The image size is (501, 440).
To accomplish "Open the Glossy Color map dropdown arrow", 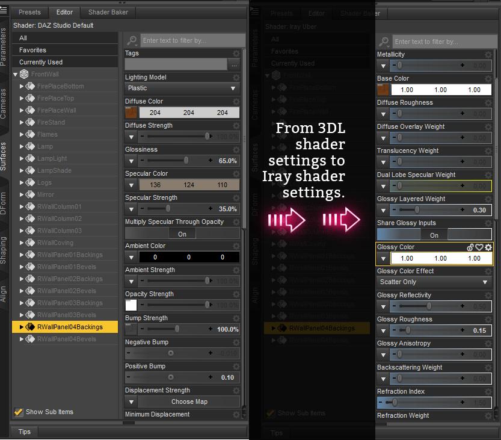I will pyautogui.click(x=384, y=258).
